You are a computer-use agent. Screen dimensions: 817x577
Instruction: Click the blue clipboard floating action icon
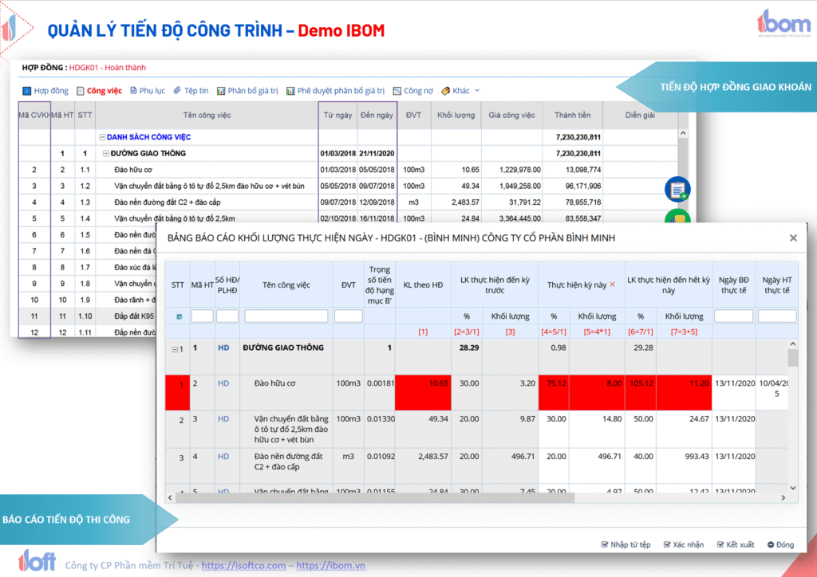coord(677,190)
